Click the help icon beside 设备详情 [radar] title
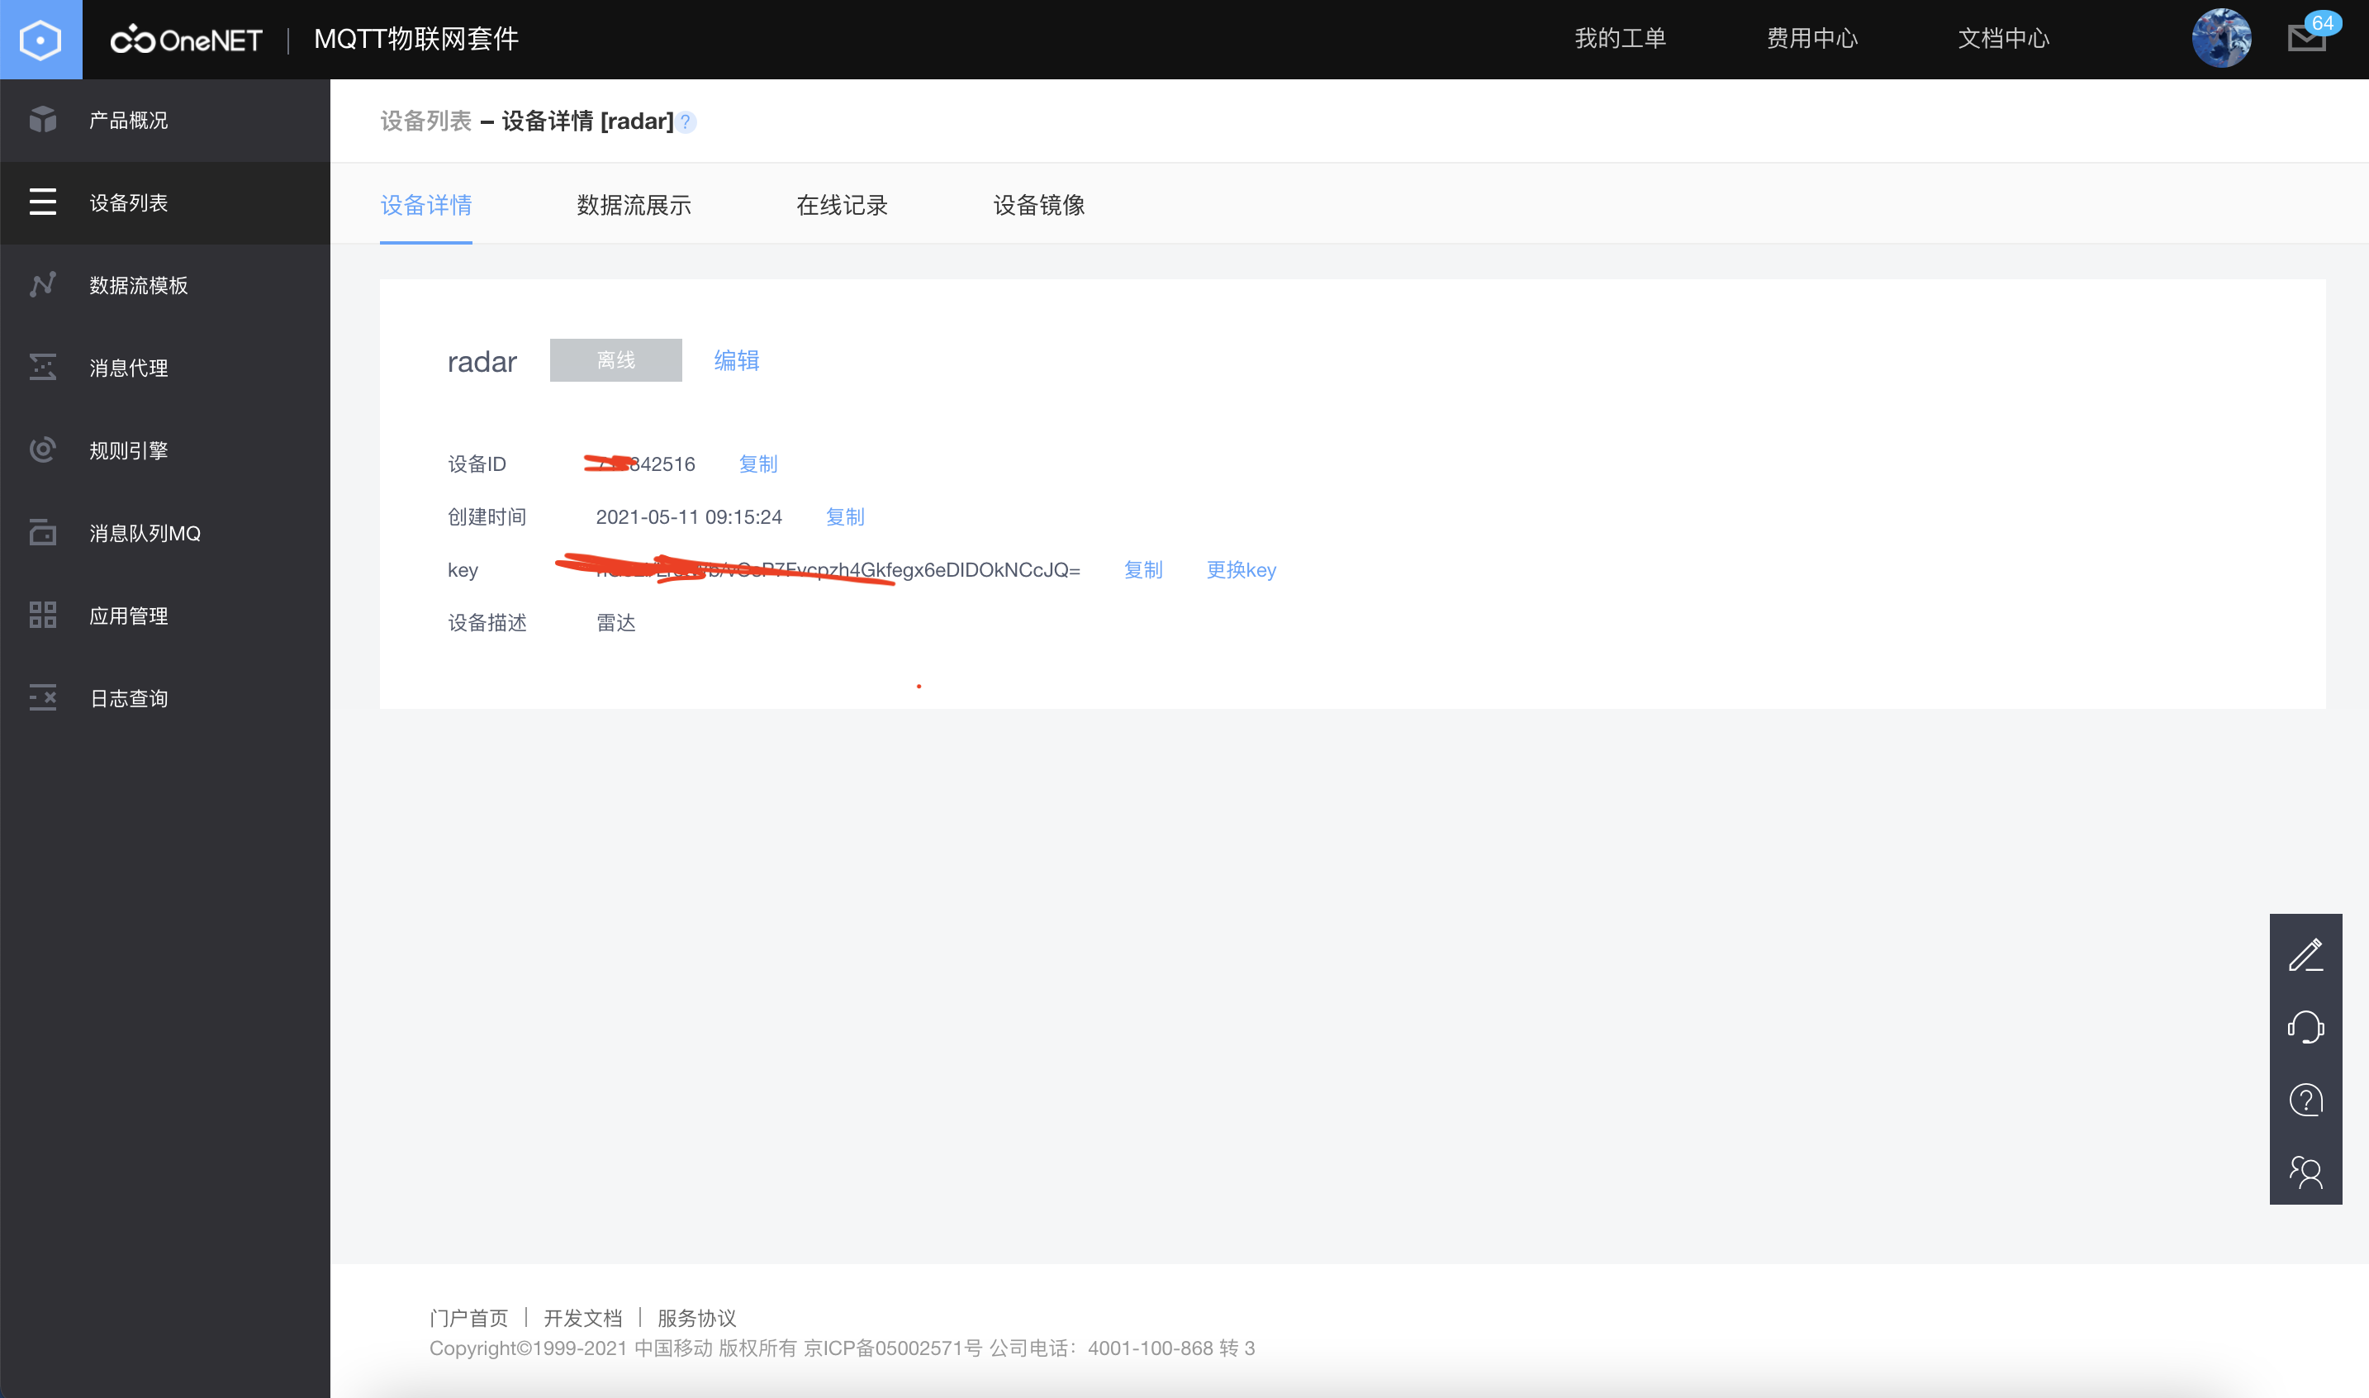 [686, 121]
